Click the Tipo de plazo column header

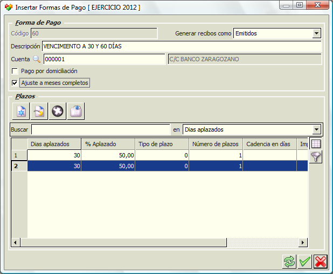click(162, 144)
